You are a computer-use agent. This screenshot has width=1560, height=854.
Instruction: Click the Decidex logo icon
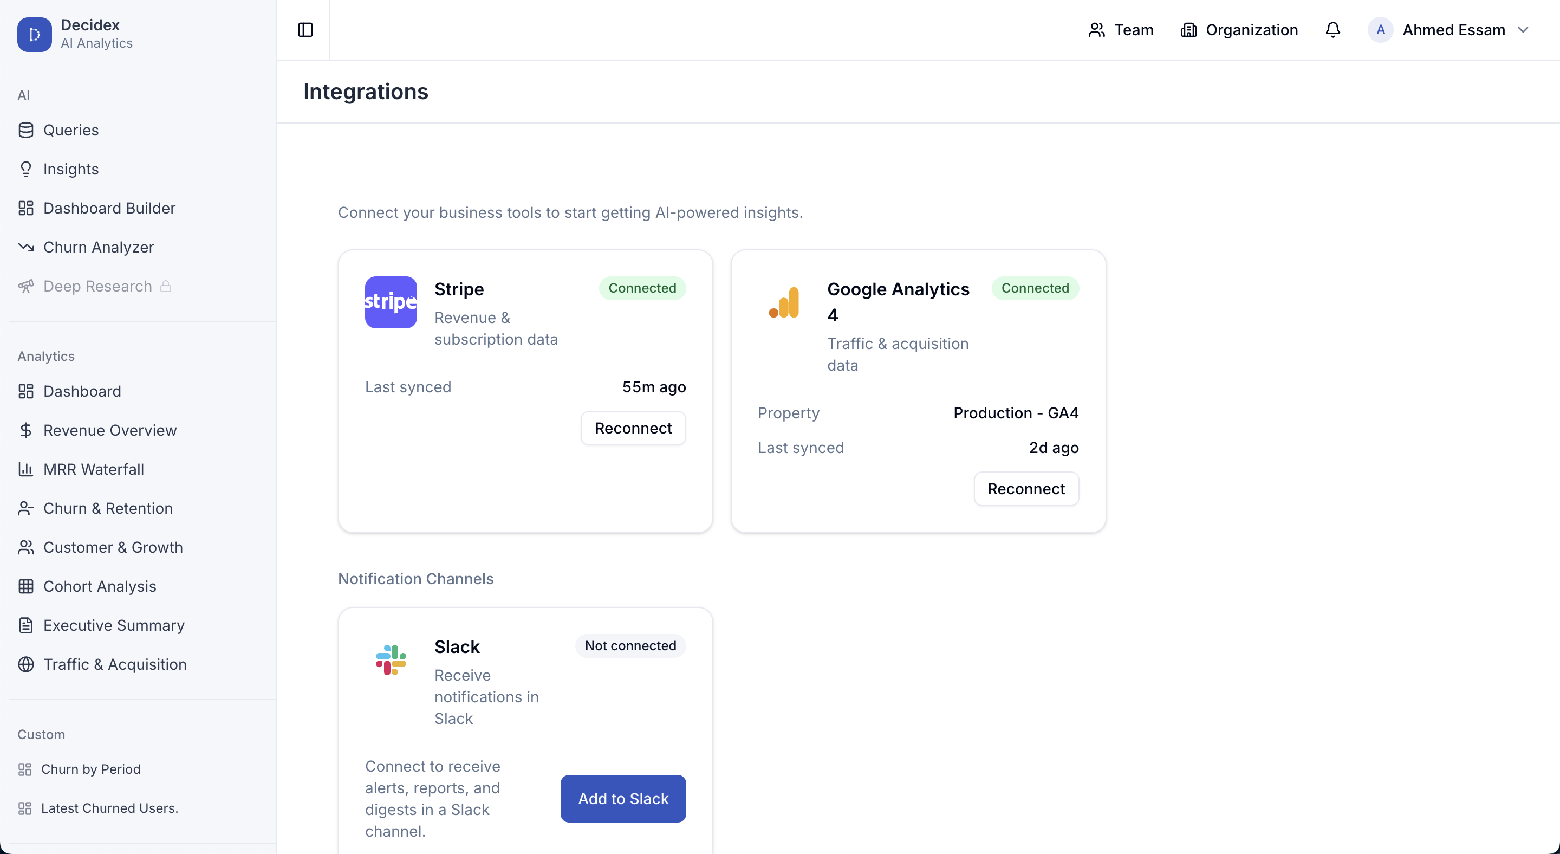(x=35, y=34)
